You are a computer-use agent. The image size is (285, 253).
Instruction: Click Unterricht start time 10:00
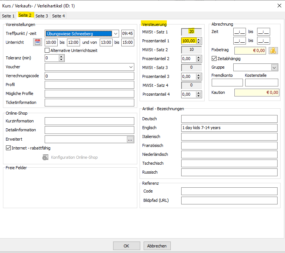[51, 42]
